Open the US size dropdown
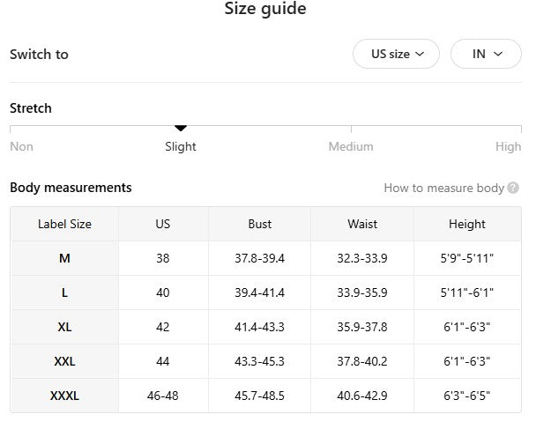 pyautogui.click(x=397, y=54)
